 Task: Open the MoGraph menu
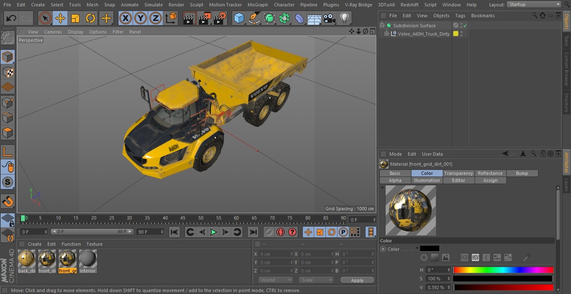(x=258, y=5)
